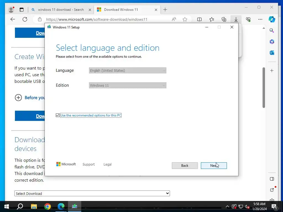Uncheck Use the recommended options checkbox
This screenshot has width=283, height=212.
(x=57, y=115)
